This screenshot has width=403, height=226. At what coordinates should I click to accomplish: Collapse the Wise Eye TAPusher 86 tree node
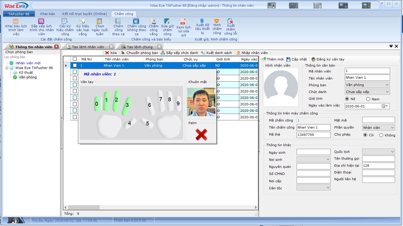(7, 68)
